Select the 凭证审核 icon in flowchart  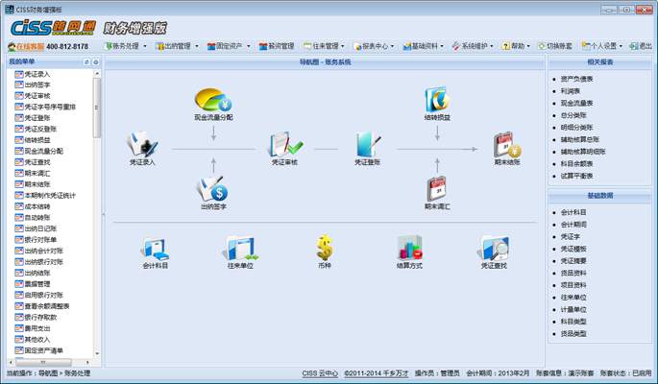pyautogui.click(x=286, y=145)
